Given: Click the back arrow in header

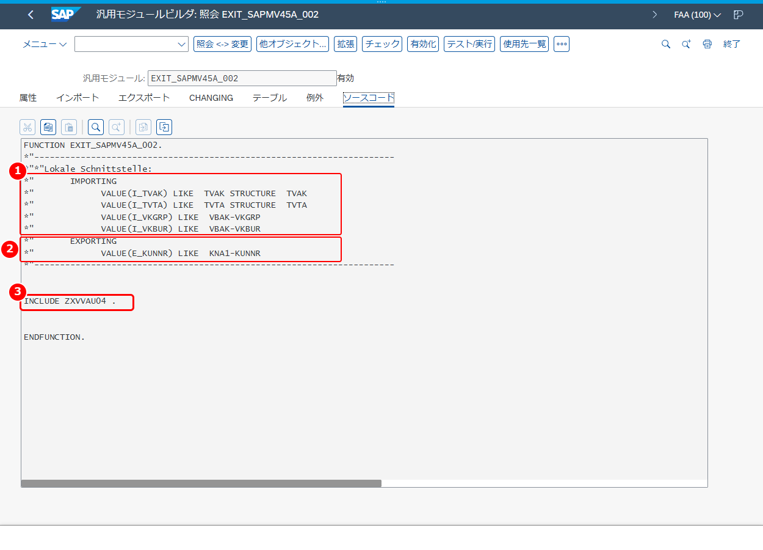Looking at the screenshot, I should pyautogui.click(x=31, y=15).
